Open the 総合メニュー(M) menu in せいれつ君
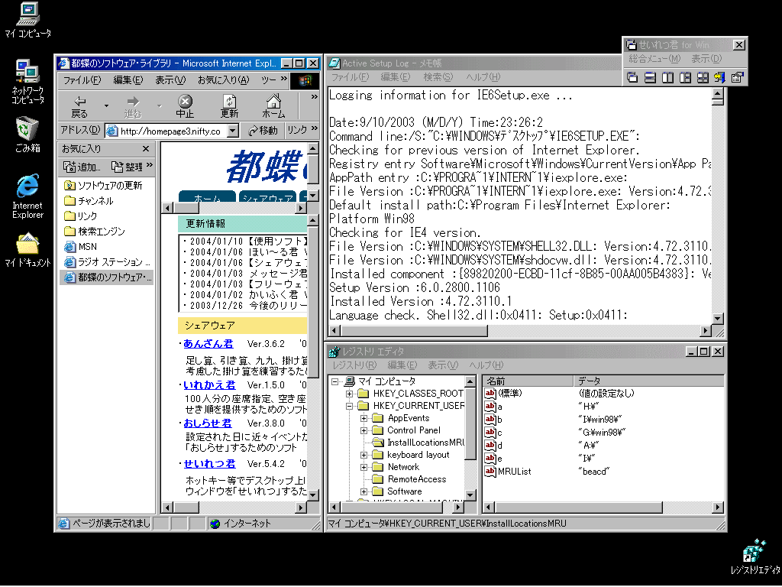This screenshot has width=782, height=587. (x=654, y=59)
